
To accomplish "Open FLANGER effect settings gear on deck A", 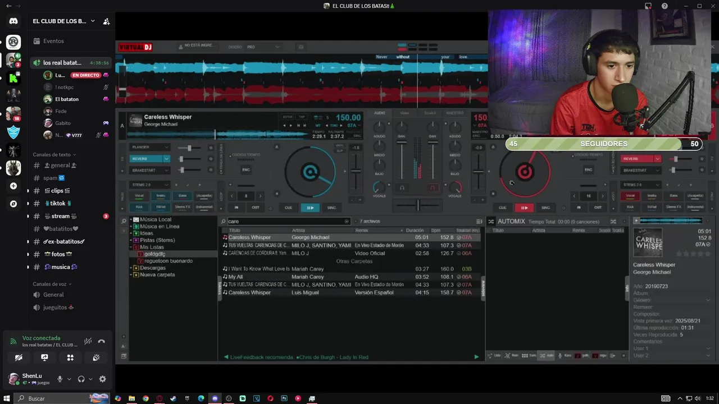I will (211, 148).
